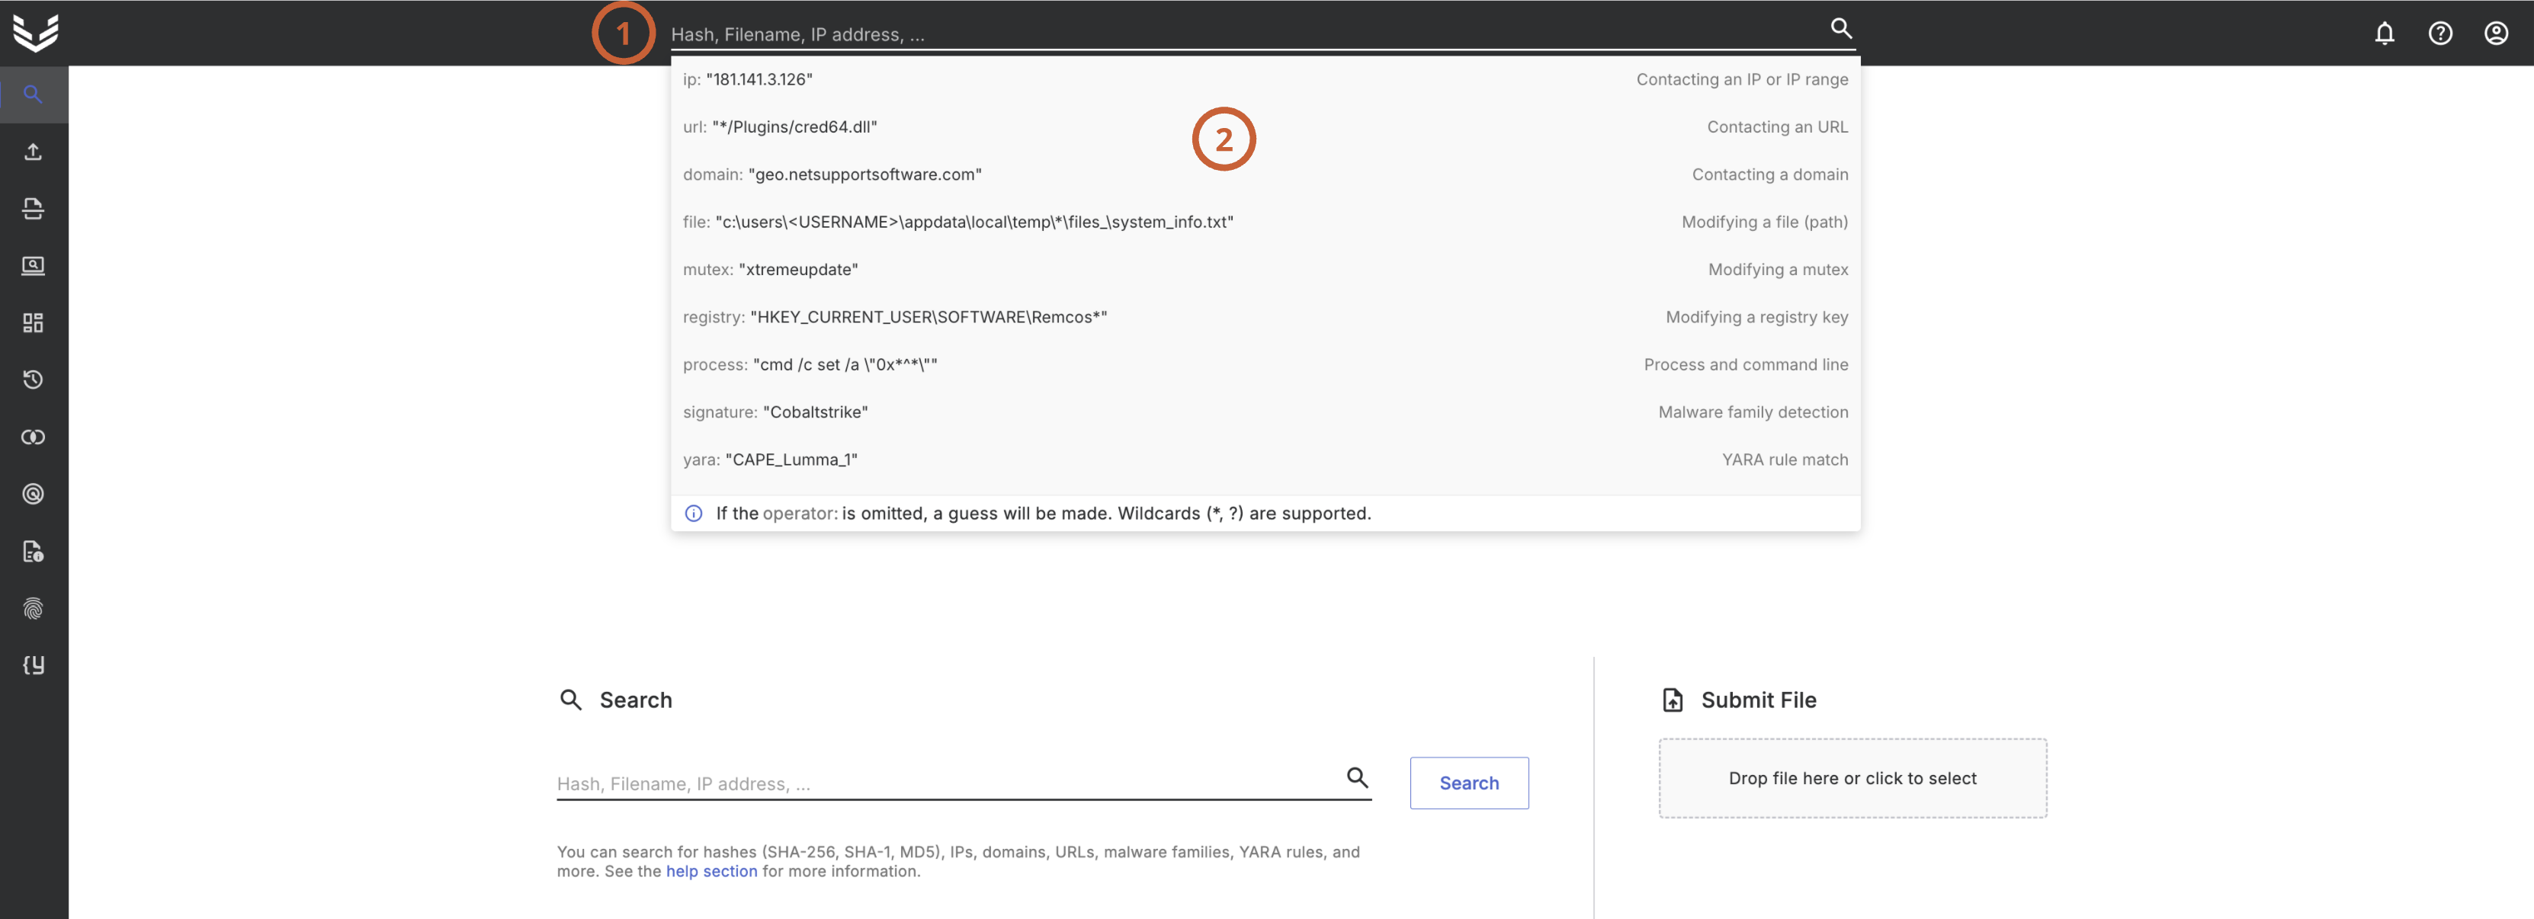The width and height of the screenshot is (2534, 919).
Task: Select the ip: "181.141.3.126" suggestion
Action: click(x=748, y=79)
